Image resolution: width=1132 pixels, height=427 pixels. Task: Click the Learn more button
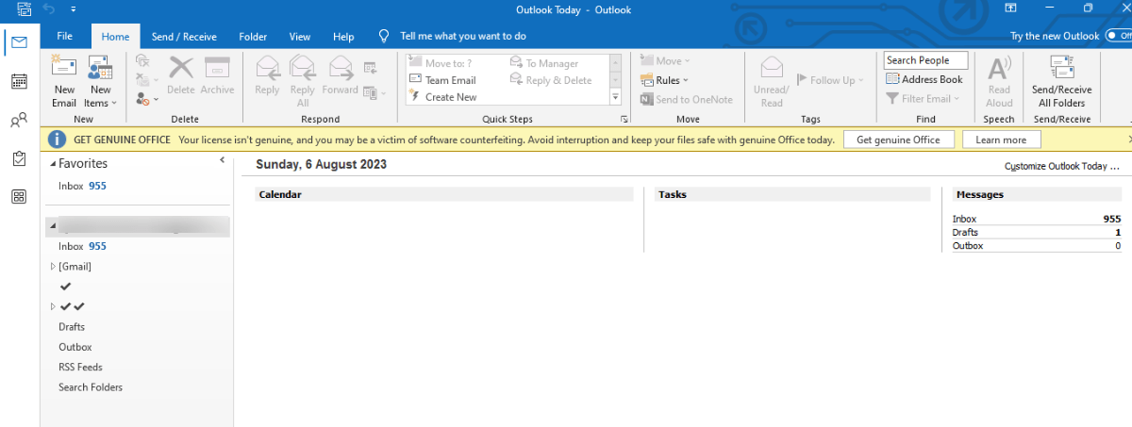click(1001, 140)
